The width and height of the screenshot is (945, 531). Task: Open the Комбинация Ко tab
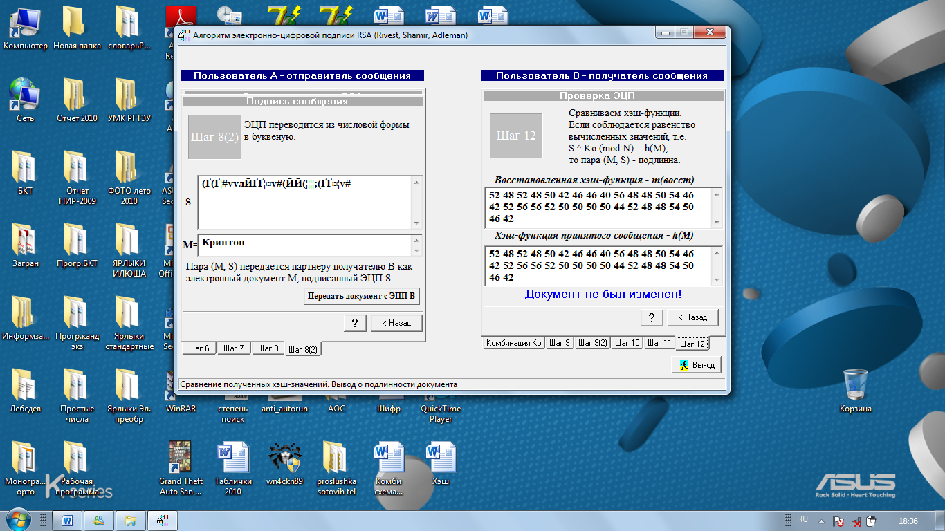click(x=513, y=342)
